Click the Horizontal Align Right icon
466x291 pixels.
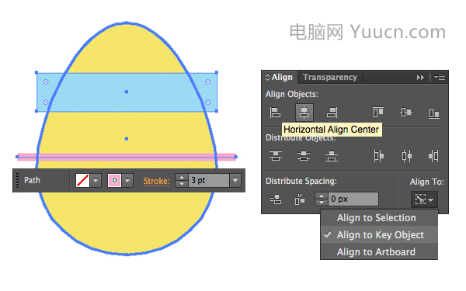tap(332, 113)
